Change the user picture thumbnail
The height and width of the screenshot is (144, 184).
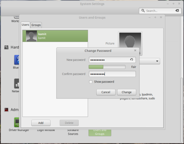click(x=130, y=40)
